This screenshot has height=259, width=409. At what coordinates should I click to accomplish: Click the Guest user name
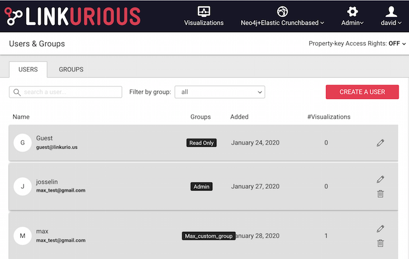point(44,138)
